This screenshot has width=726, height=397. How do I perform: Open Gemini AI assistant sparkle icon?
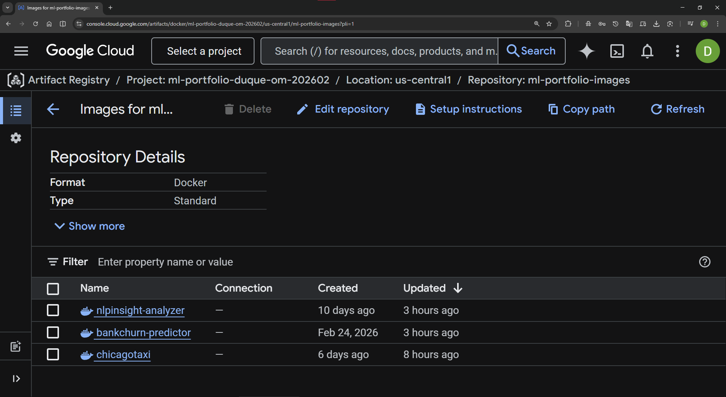click(586, 51)
